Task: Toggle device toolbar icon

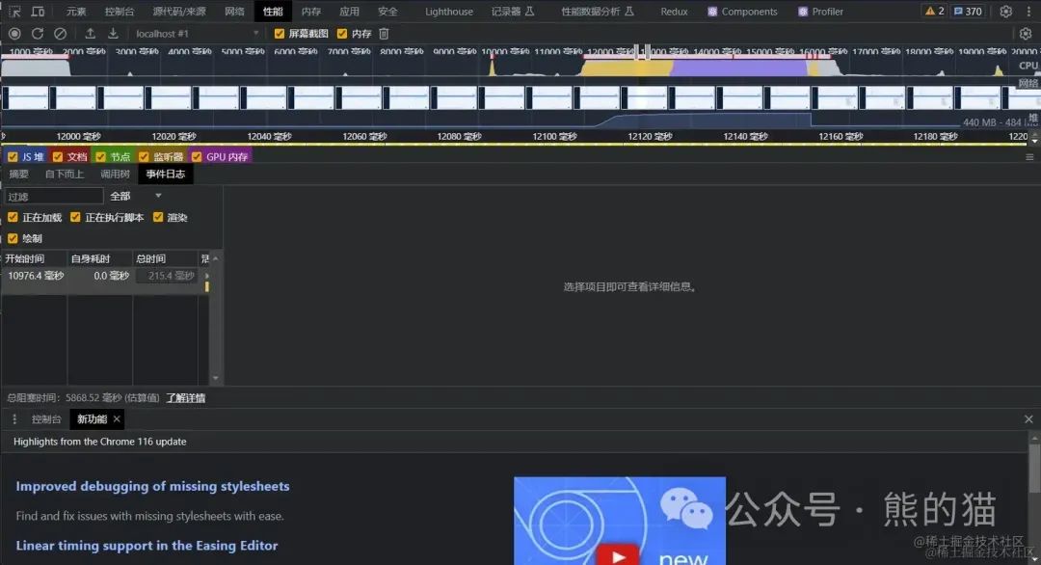Action: (38, 12)
